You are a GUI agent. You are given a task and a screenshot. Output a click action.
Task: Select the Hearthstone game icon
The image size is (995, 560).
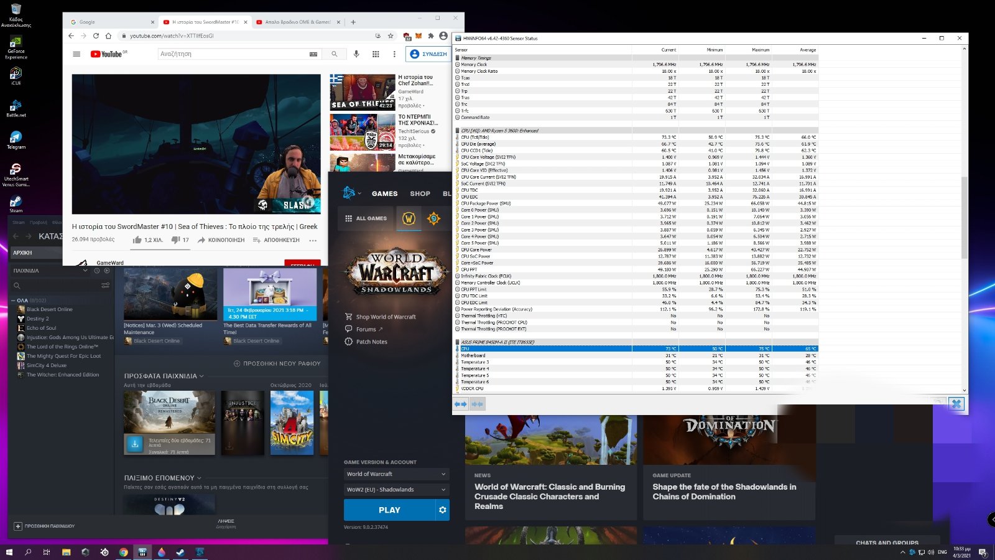(x=433, y=218)
